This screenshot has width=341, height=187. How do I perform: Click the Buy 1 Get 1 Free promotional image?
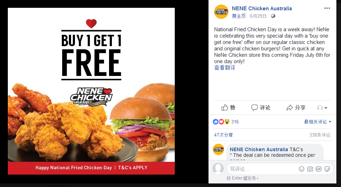click(91, 91)
